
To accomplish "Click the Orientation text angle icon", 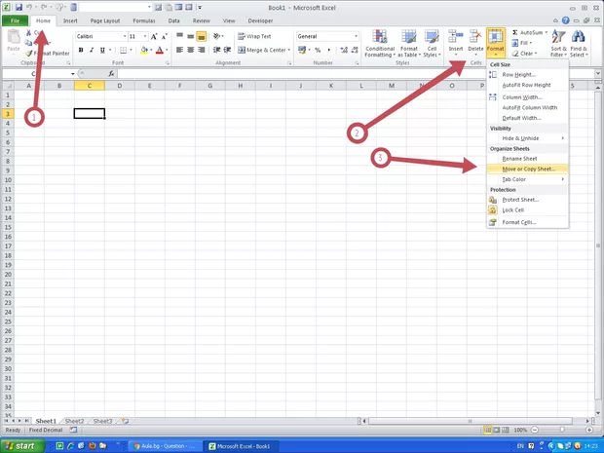I will 217,36.
